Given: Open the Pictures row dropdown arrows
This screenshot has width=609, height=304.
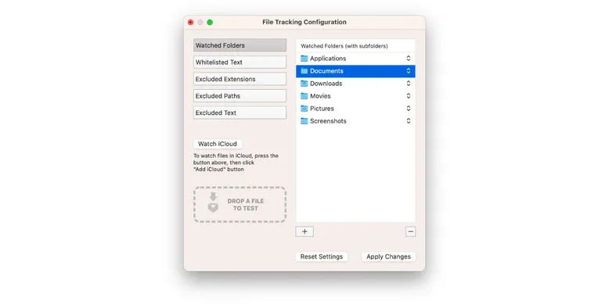Looking at the screenshot, I should [x=409, y=109].
